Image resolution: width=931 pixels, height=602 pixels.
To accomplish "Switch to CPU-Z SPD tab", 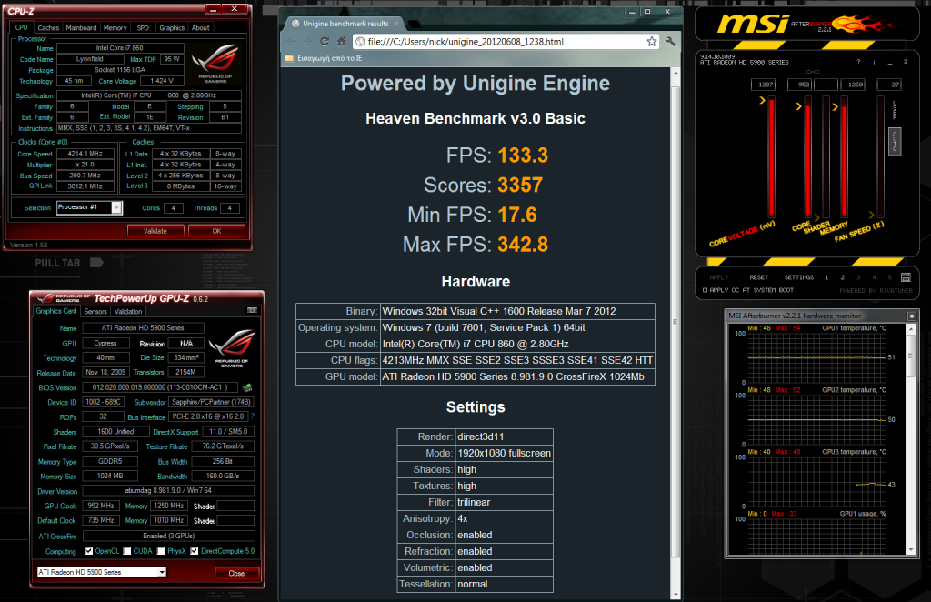I will [143, 28].
